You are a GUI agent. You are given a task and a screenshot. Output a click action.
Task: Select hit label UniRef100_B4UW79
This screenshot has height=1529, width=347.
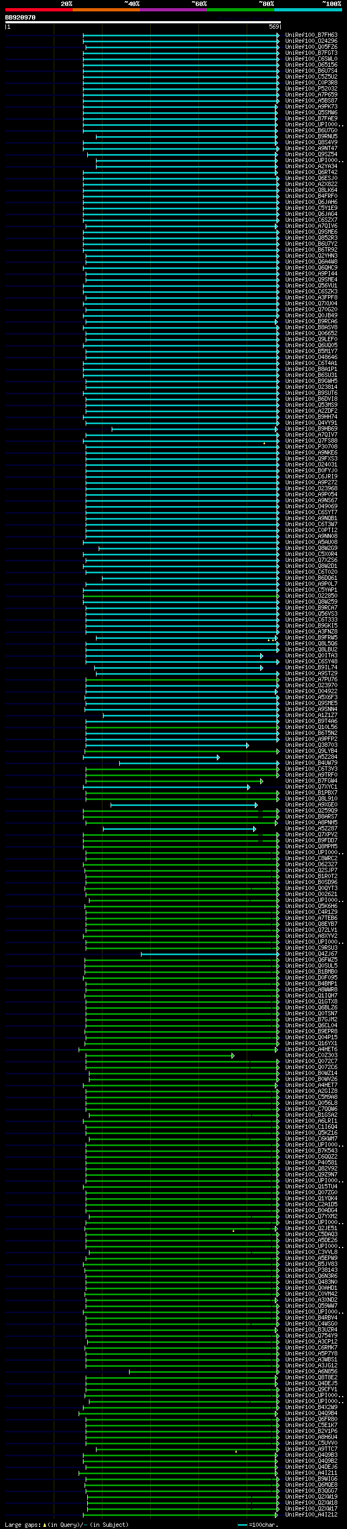(x=311, y=763)
